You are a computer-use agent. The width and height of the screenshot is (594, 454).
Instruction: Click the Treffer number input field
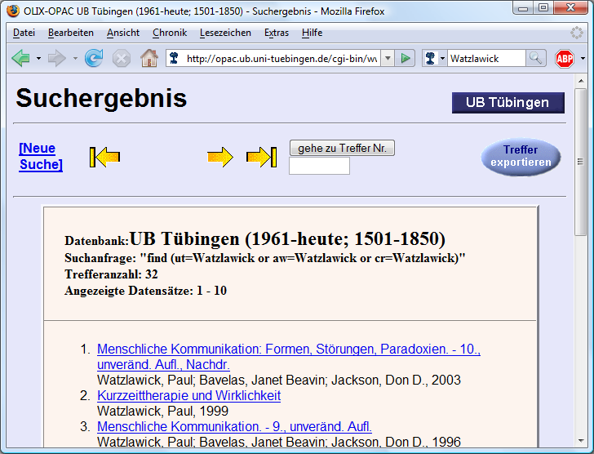pyautogui.click(x=319, y=166)
